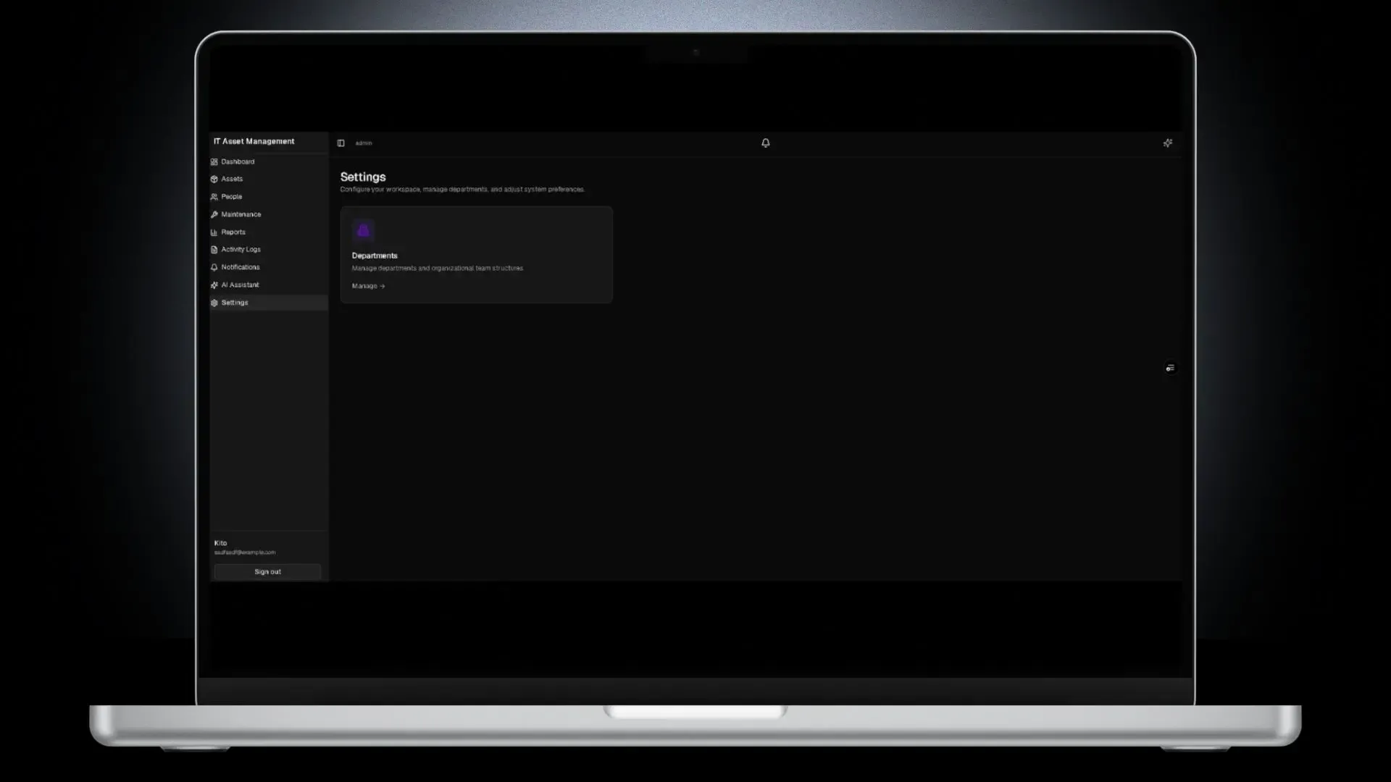The height and width of the screenshot is (782, 1391).
Task: Click the purple Departments card icon
Action: pos(364,231)
